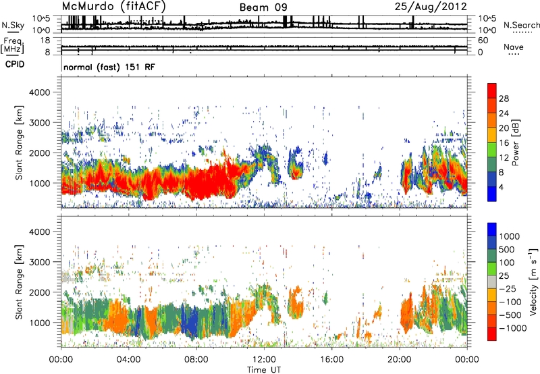The width and height of the screenshot is (540, 374).
Task: Click the 04:00 time tick label
Action: pos(129,360)
